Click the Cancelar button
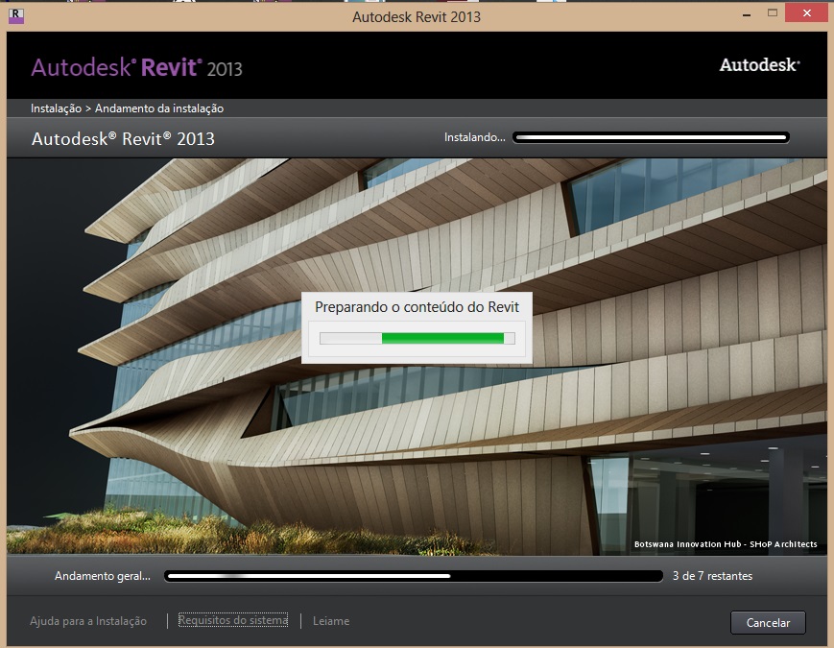Image resolution: width=834 pixels, height=648 pixels. (768, 622)
